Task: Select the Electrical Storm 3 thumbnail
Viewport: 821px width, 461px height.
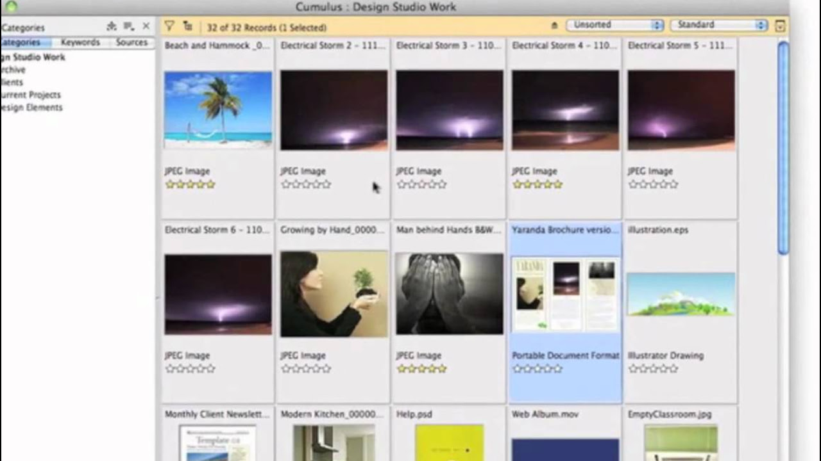Action: click(450, 110)
